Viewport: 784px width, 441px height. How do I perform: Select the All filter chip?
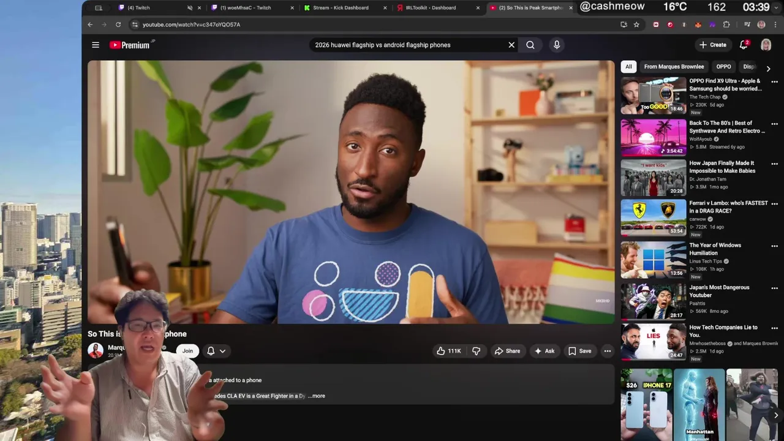tap(628, 67)
